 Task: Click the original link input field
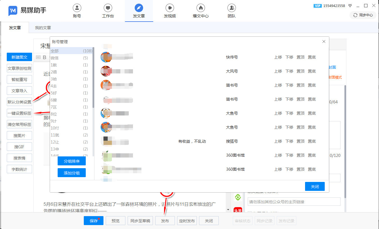coord(294,202)
